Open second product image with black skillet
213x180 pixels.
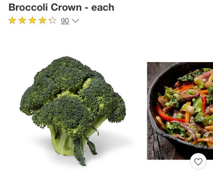(180, 111)
